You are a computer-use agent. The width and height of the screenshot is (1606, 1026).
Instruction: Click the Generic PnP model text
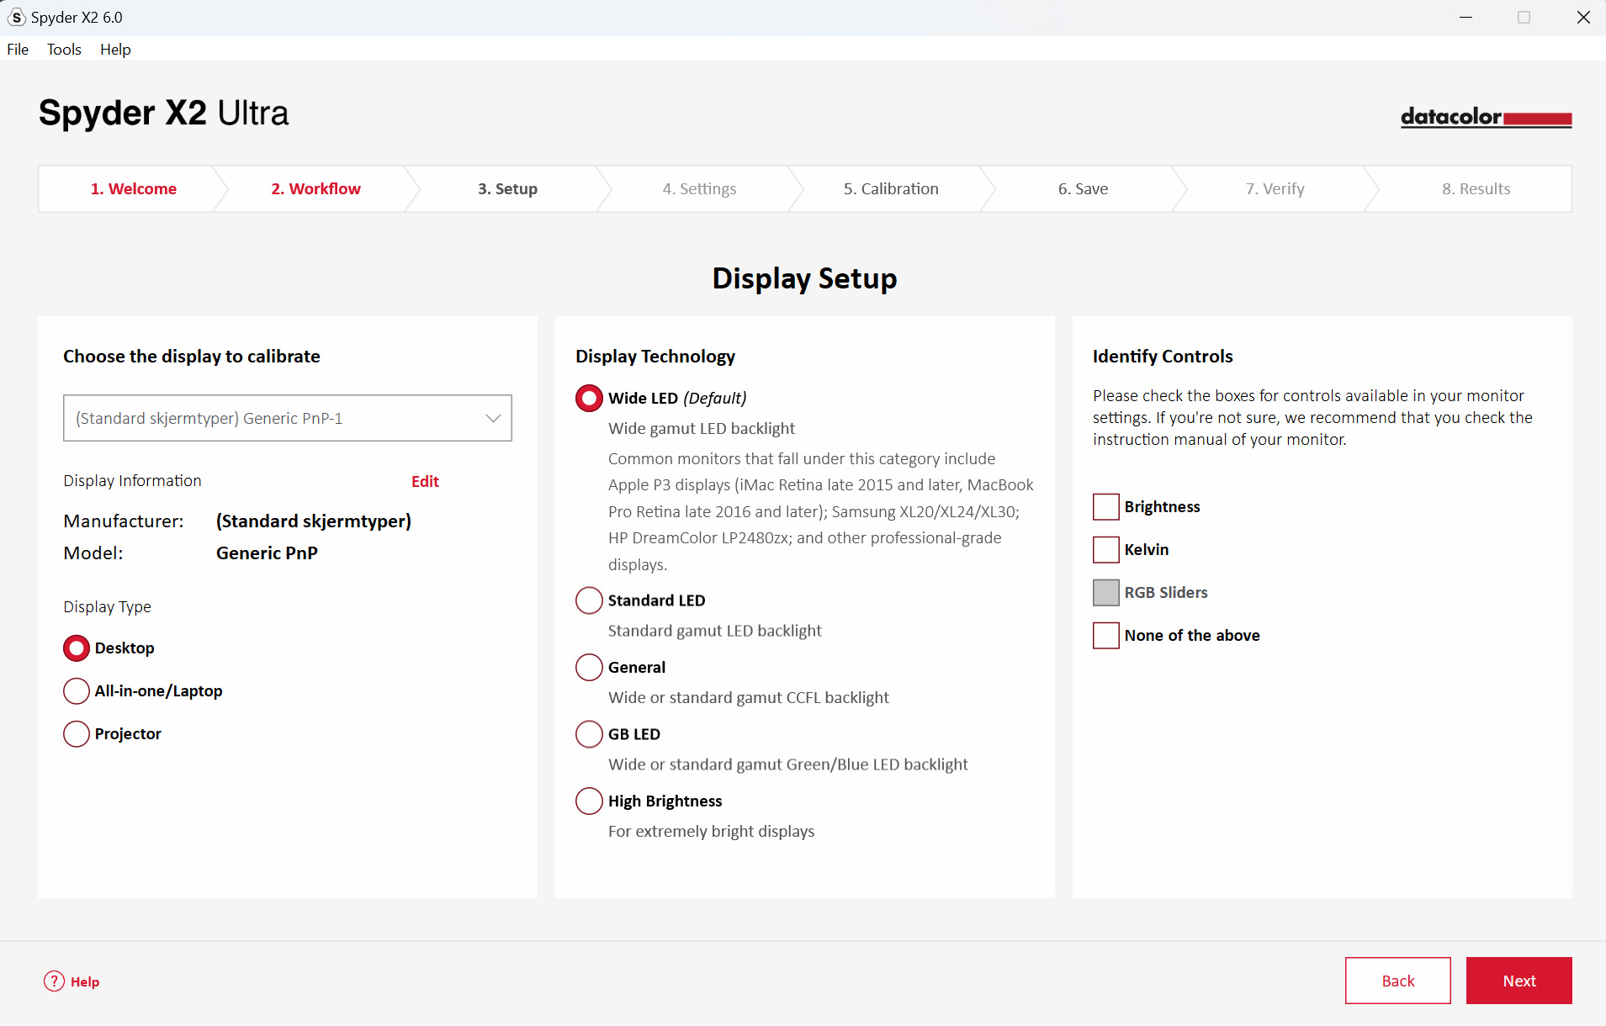(x=267, y=553)
